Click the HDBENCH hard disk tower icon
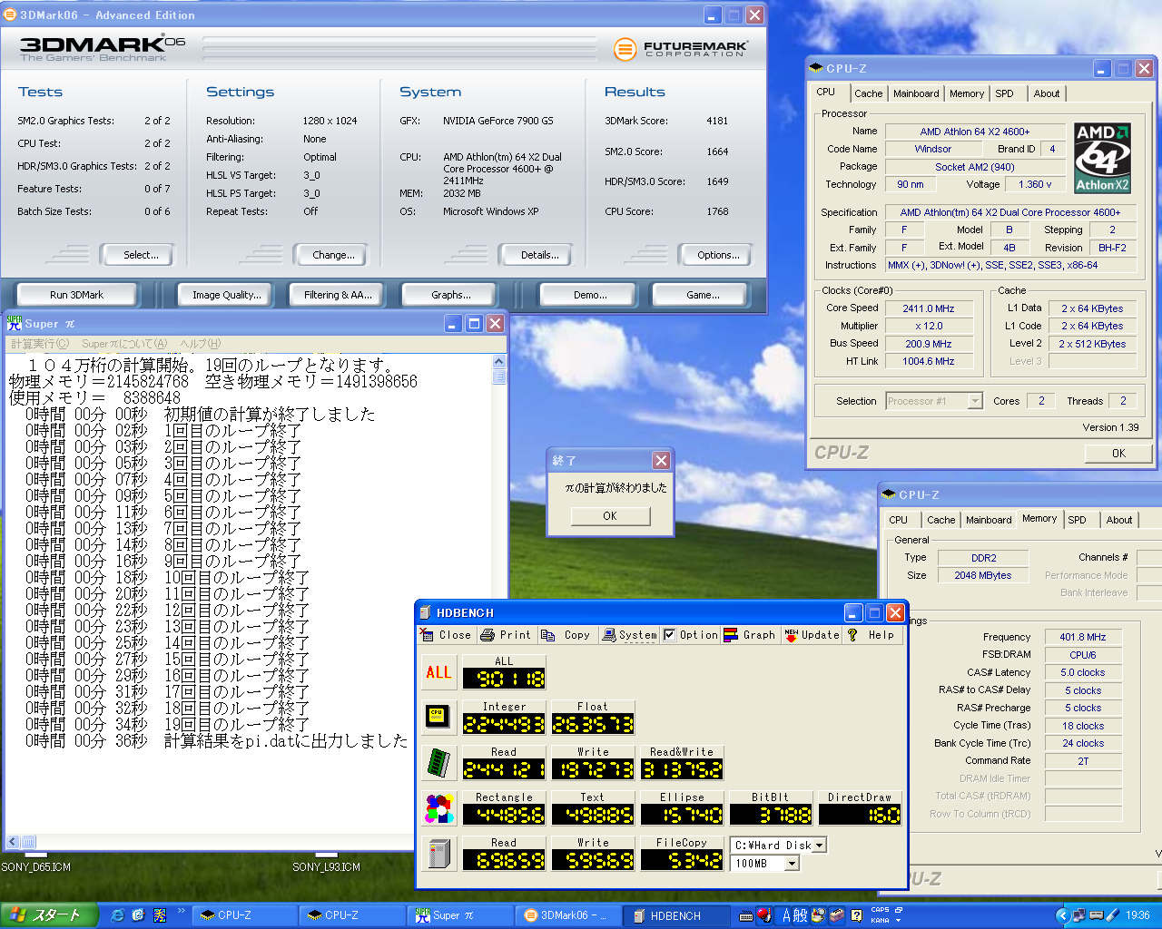This screenshot has height=929, width=1162. (439, 854)
